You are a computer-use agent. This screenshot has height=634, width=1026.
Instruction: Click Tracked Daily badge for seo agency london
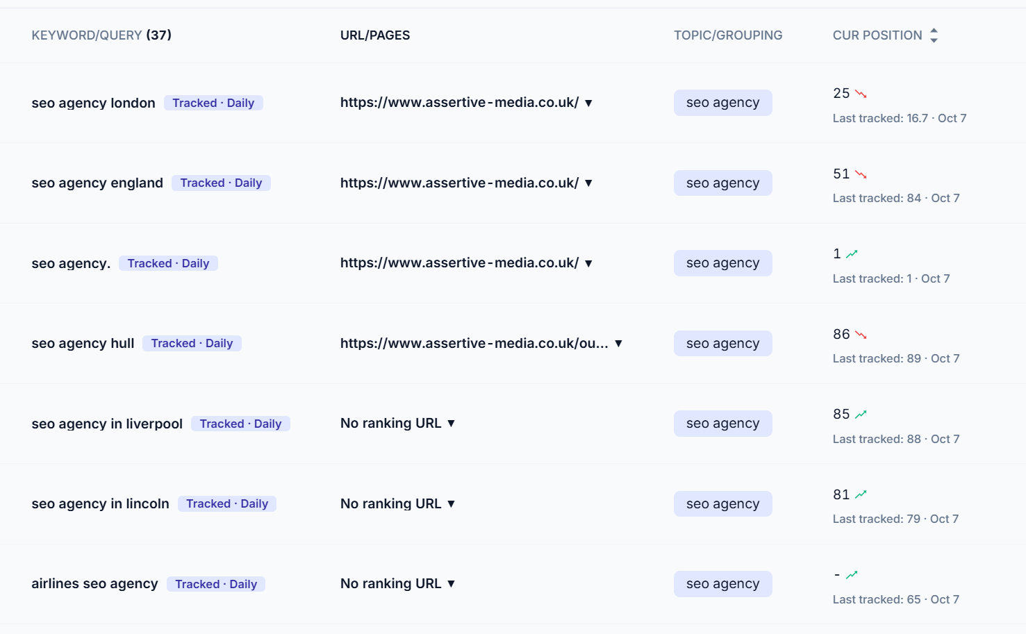(213, 103)
